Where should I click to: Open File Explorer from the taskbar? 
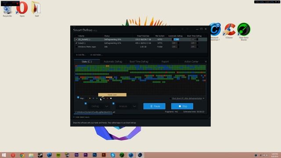pos(31,155)
